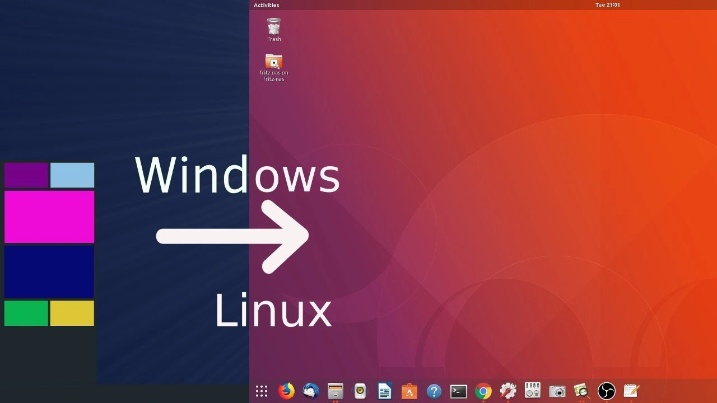Launch Rhythmbox speaker icon
Screen dimensions: 717x403
[x=360, y=391]
